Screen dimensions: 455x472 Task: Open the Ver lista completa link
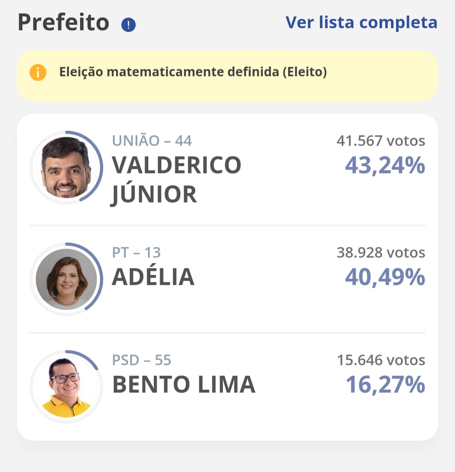pyautogui.click(x=361, y=23)
